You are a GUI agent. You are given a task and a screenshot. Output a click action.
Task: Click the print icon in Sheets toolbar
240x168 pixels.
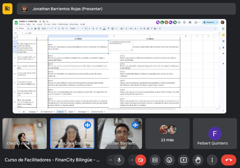click(x=35, y=29)
